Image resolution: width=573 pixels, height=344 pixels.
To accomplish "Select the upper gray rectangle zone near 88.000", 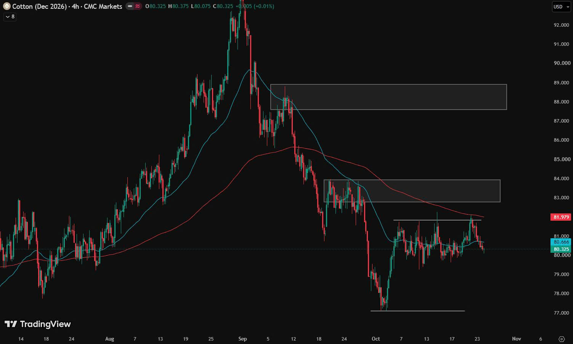I will click(x=388, y=97).
